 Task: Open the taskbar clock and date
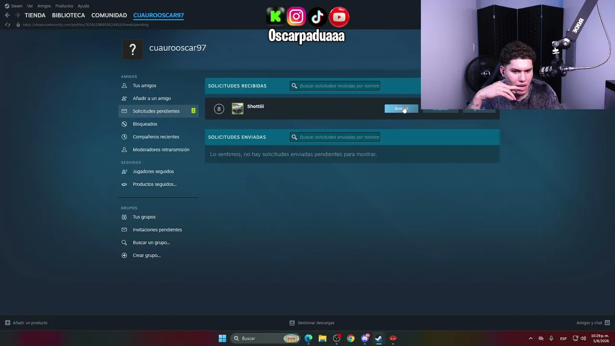point(600,338)
